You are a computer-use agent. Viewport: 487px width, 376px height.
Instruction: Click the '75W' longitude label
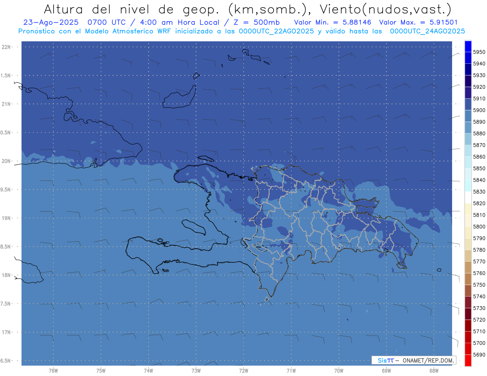click(x=101, y=371)
